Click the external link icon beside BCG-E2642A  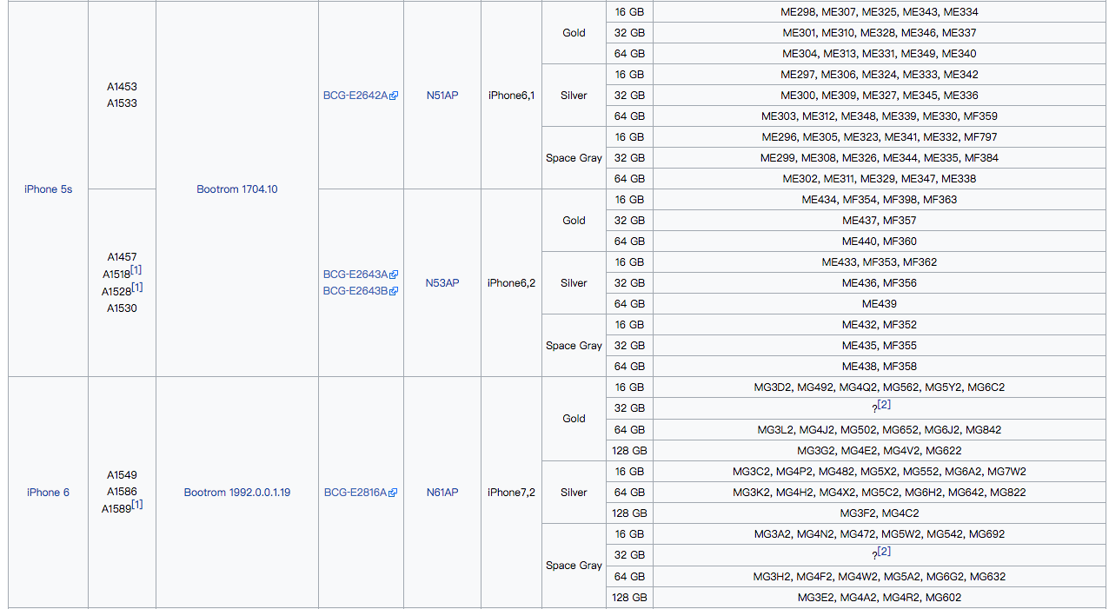coord(394,96)
